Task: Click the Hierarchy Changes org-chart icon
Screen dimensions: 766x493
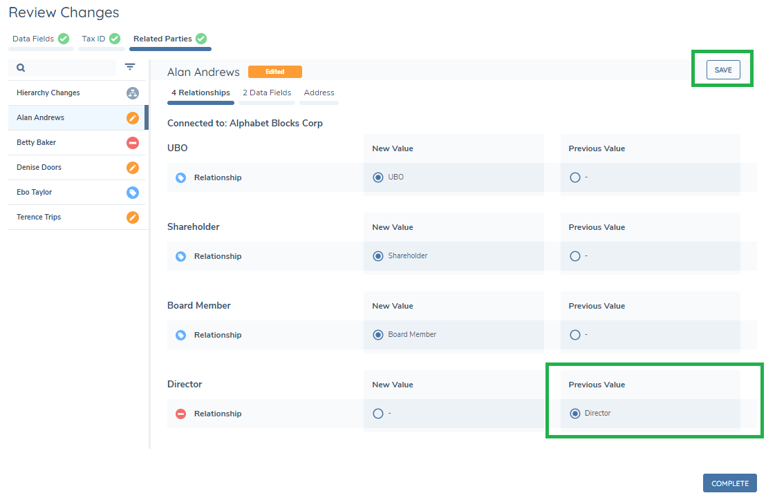Action: [x=133, y=93]
